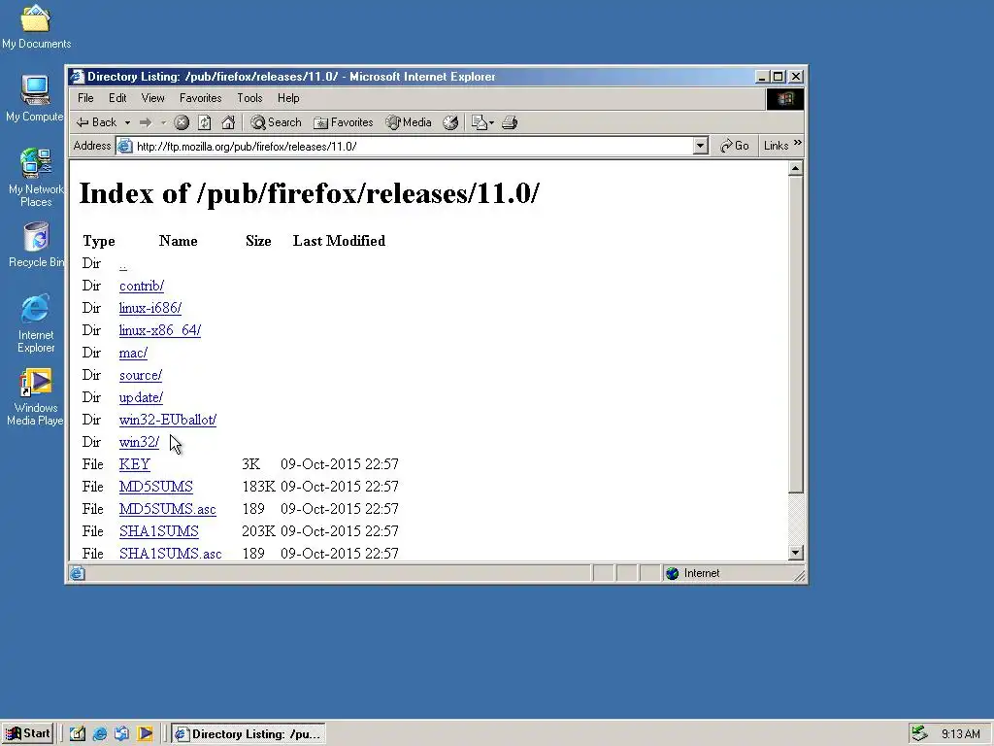Open the Search pane button

click(276, 122)
